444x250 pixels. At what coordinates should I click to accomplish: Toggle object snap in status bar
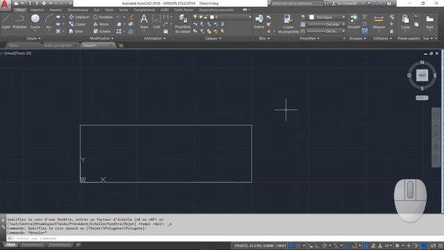tap(355, 245)
